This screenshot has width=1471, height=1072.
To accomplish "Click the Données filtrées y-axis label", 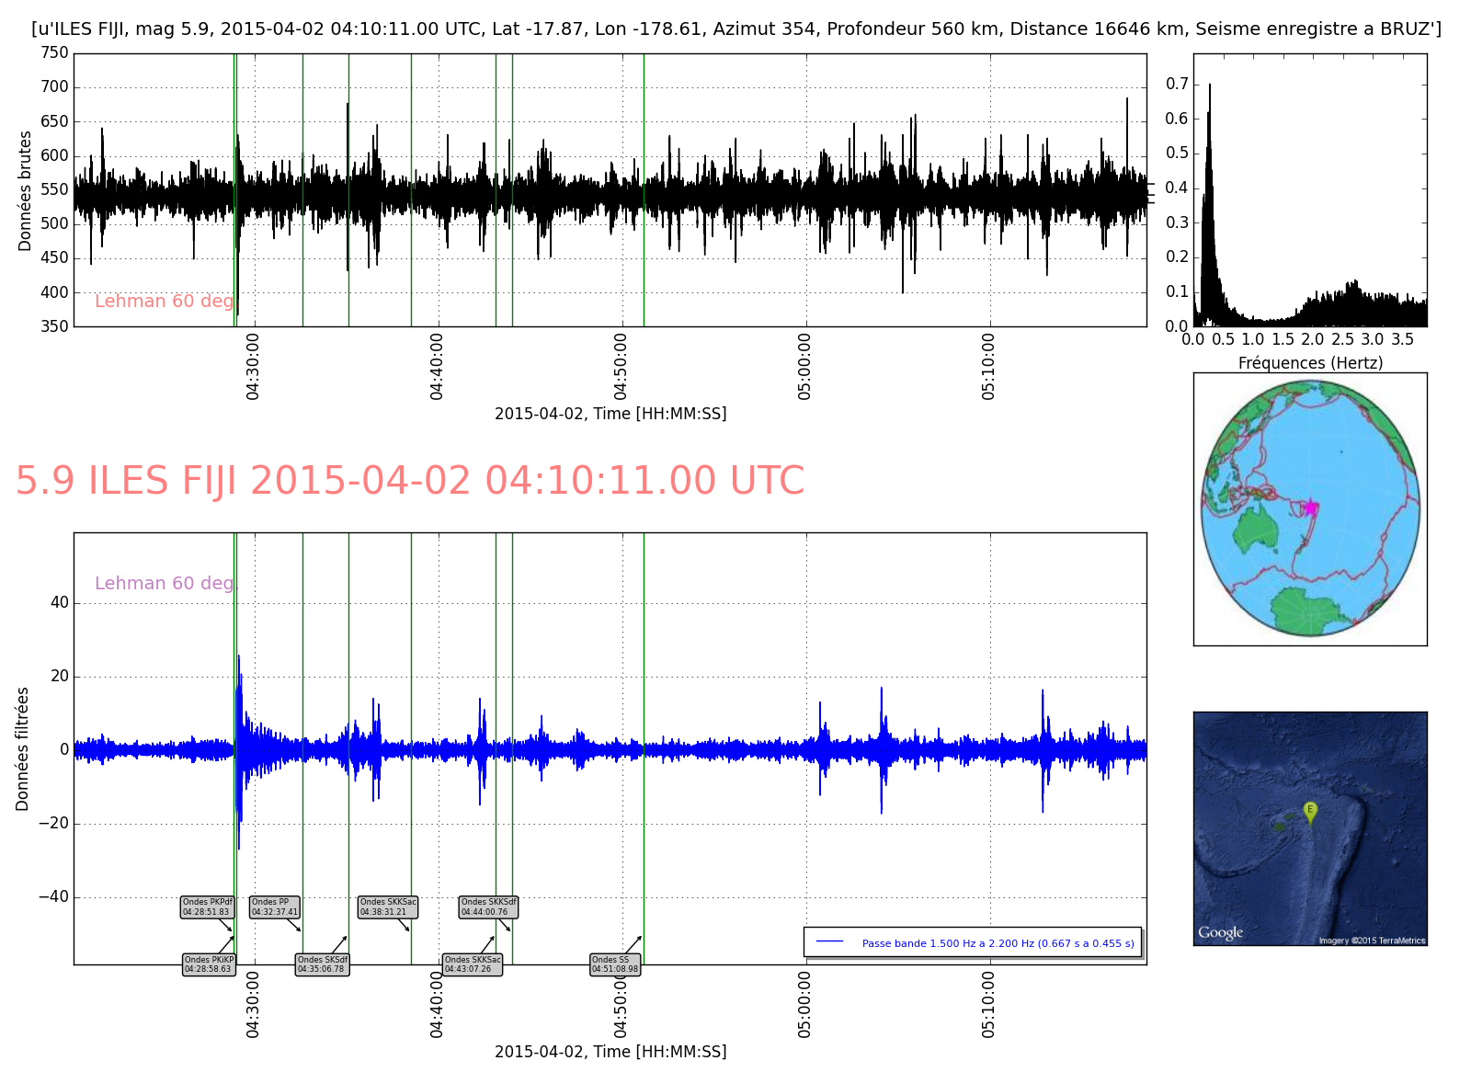I will 23,748.
